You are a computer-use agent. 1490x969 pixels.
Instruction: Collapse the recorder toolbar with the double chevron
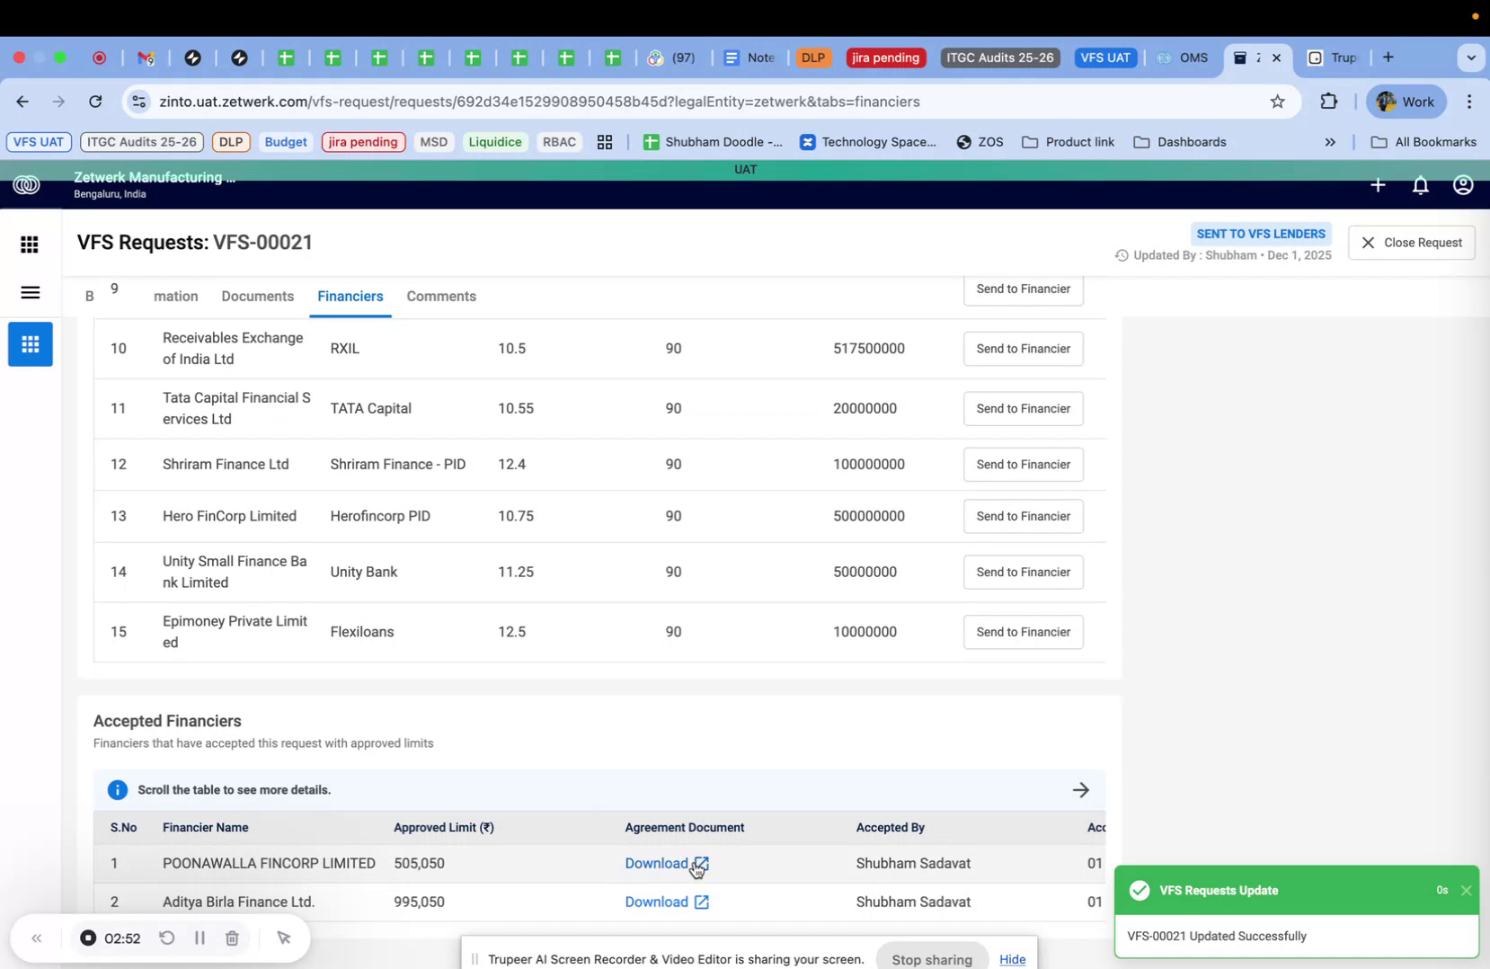(x=37, y=938)
